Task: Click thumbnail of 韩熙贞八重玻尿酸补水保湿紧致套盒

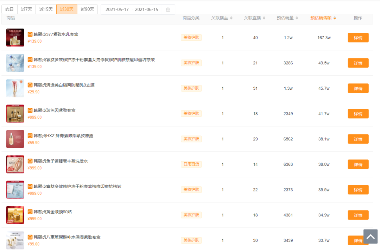Action: pos(15,240)
